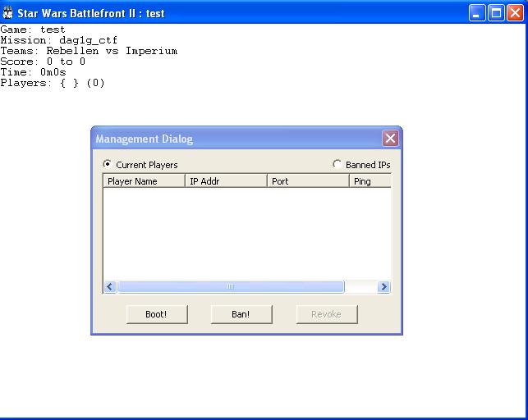Screen dimensions: 528x420
Task: Sort the list by Port column
Action: click(308, 181)
